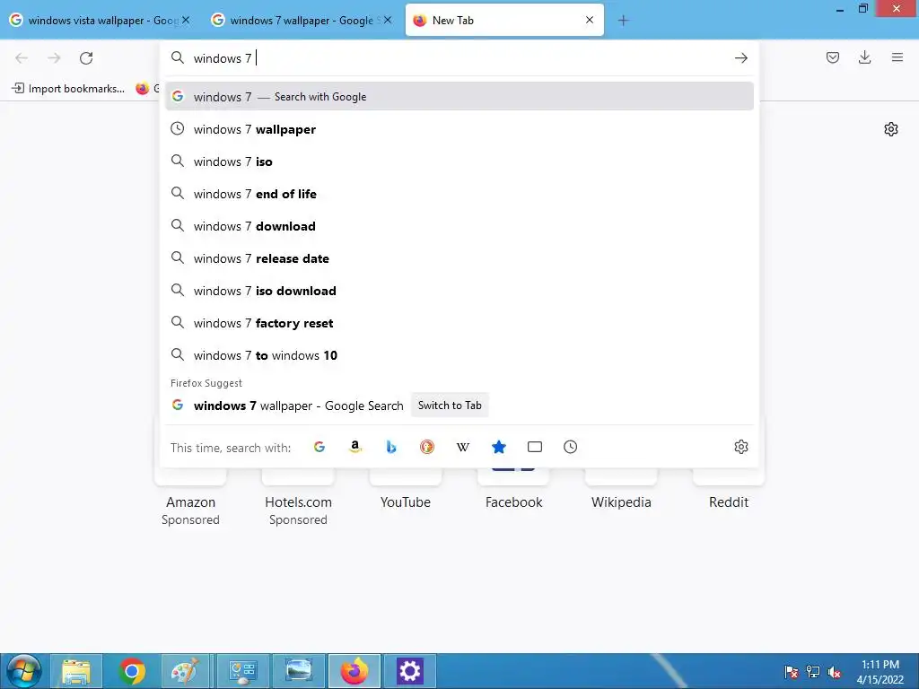
Task: Click the Switch to Tab button
Action: click(450, 406)
